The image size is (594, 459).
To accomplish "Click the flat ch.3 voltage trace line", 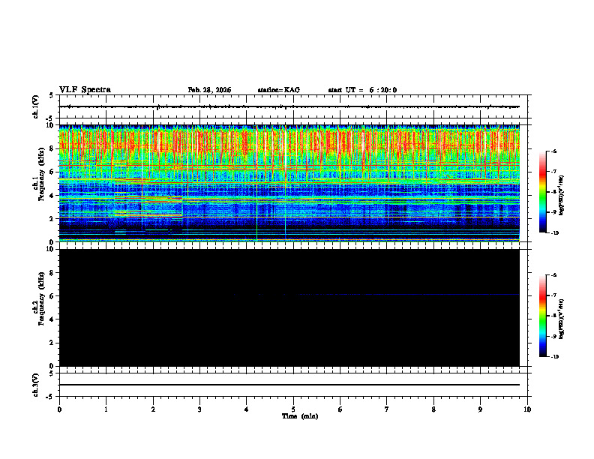I will click(289, 385).
